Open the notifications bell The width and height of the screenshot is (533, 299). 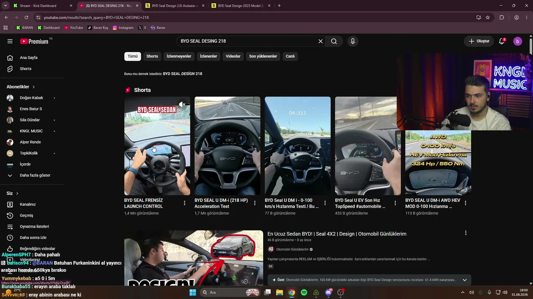502,41
